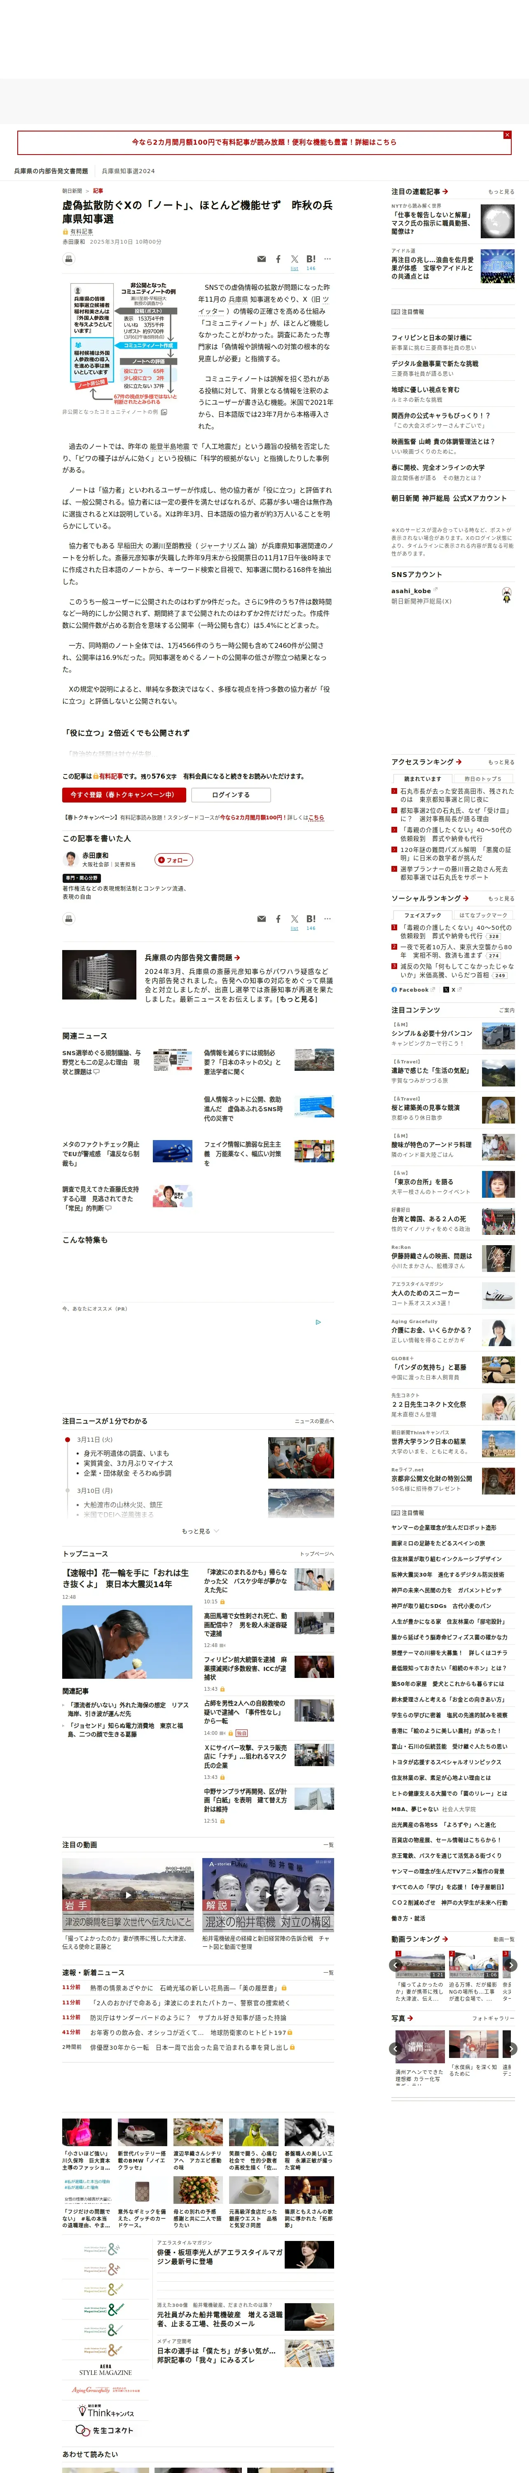Open 一覧 link beside 速報・新着ニュース
Image resolution: width=529 pixels, height=2473 pixels.
point(328,1972)
